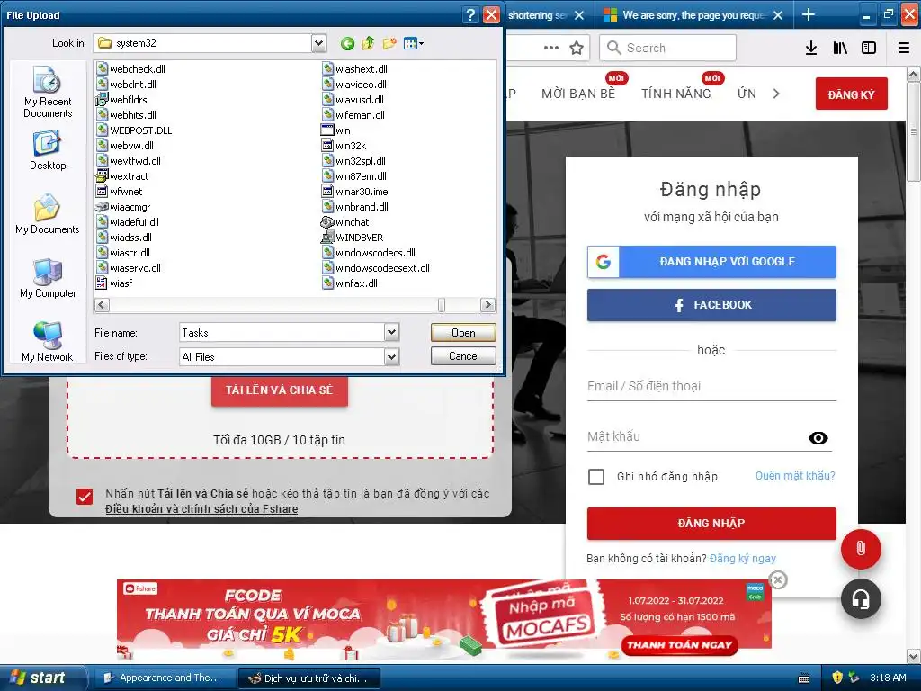Open Quên mật khẩu link

tap(795, 476)
